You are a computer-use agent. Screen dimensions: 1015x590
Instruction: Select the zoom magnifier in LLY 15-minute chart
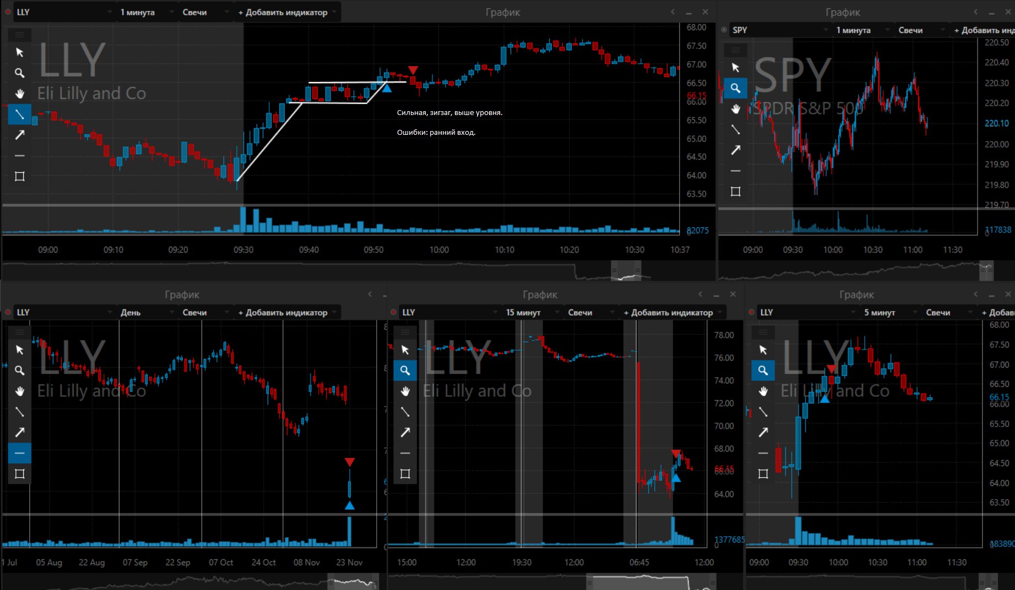405,370
